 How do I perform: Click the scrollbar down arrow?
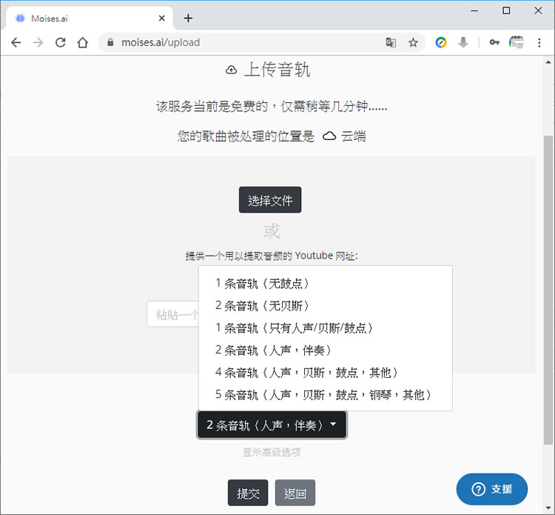point(548,508)
